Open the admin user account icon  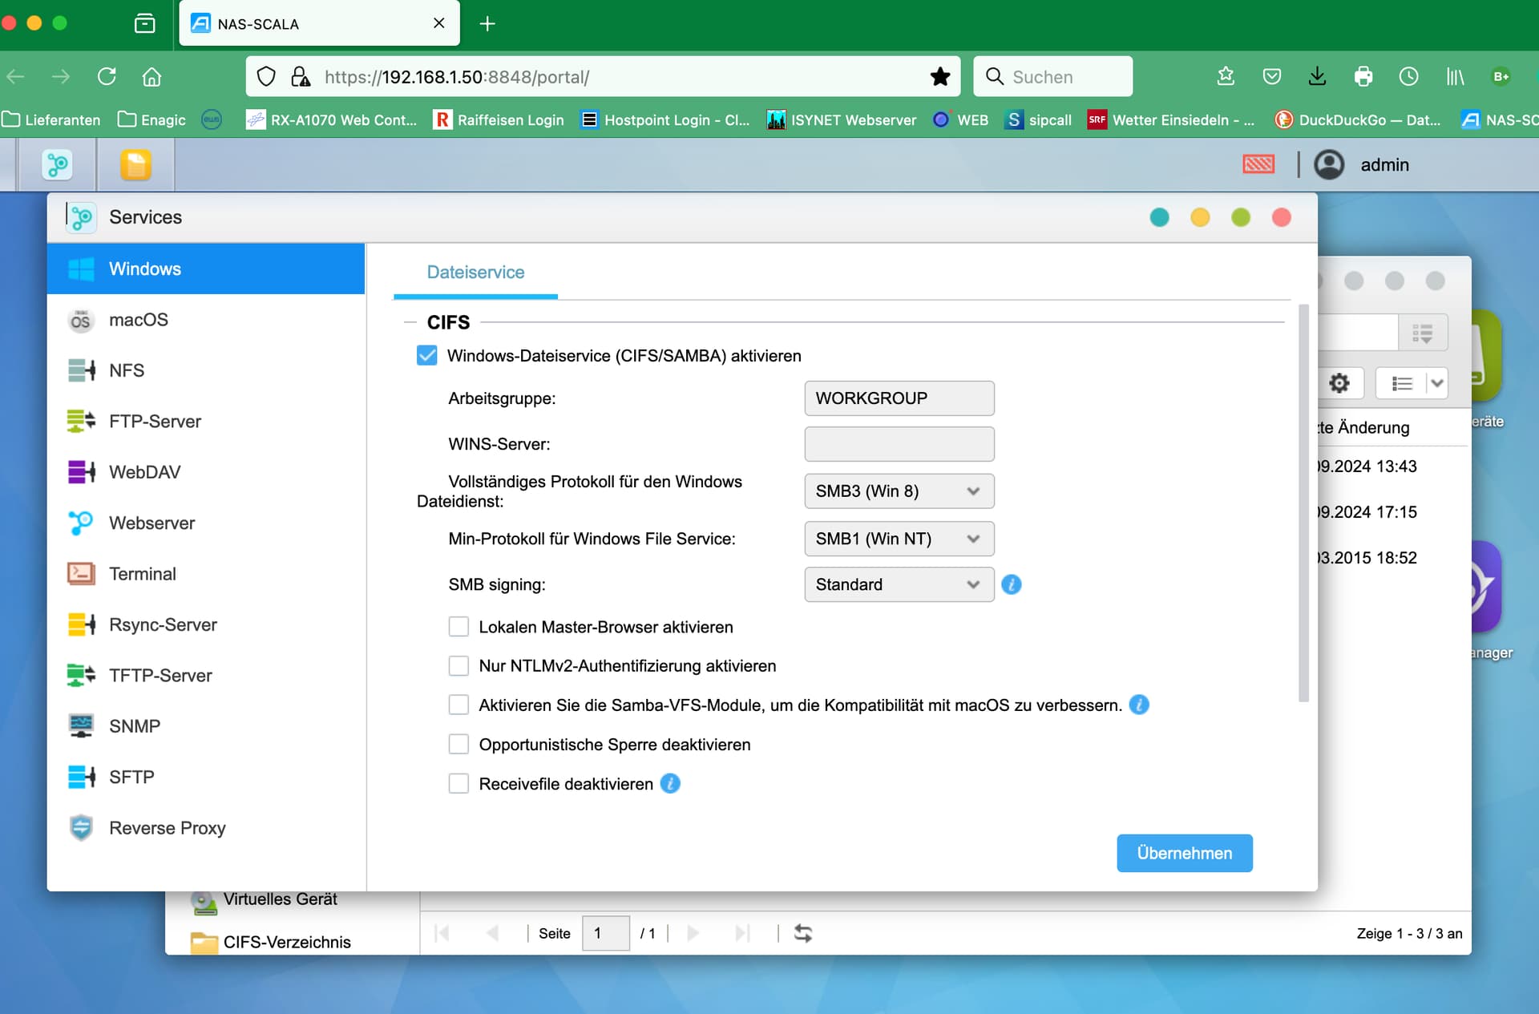(1329, 164)
